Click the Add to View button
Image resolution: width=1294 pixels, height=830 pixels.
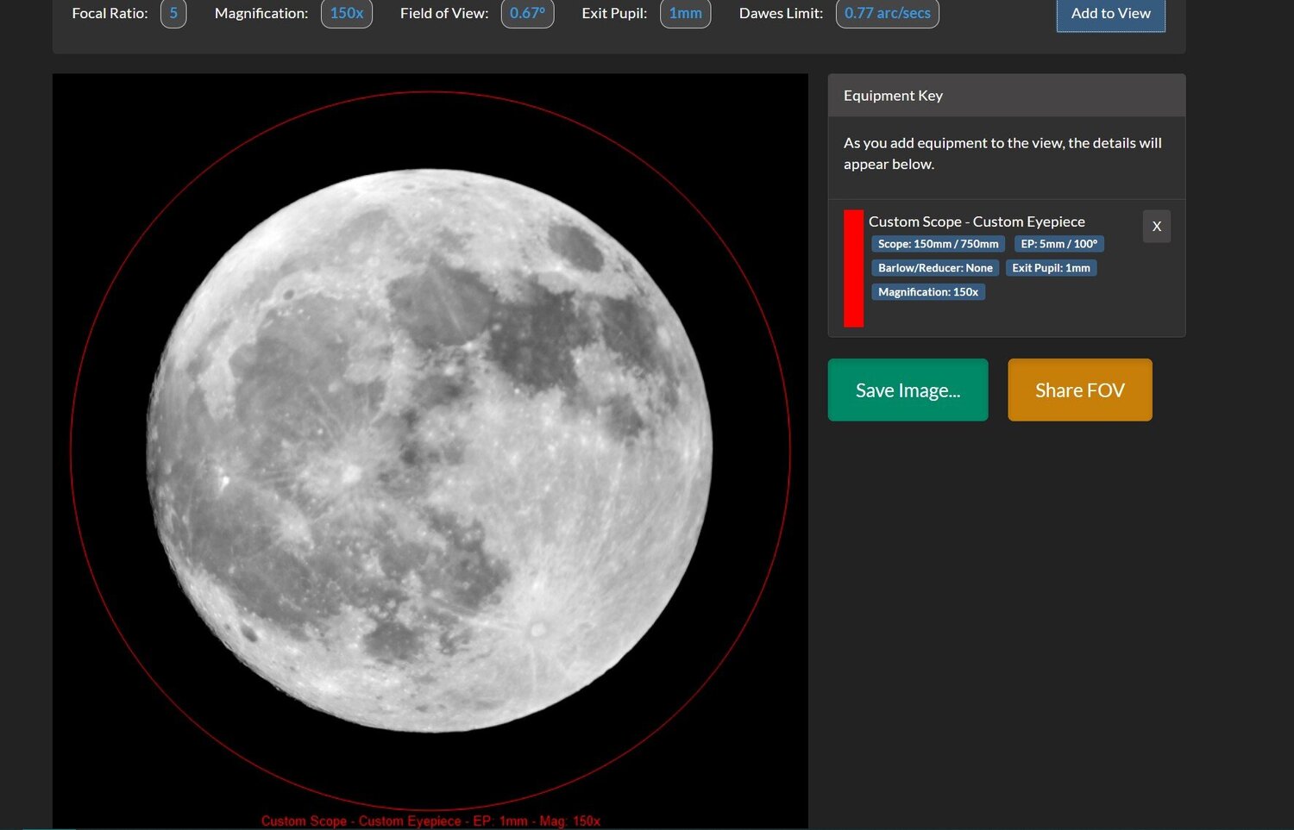click(x=1110, y=13)
